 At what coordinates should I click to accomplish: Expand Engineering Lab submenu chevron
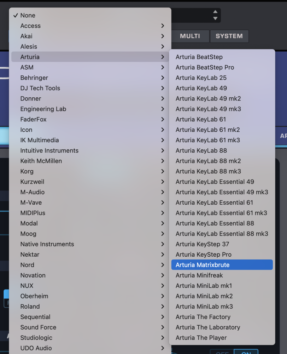click(x=163, y=109)
